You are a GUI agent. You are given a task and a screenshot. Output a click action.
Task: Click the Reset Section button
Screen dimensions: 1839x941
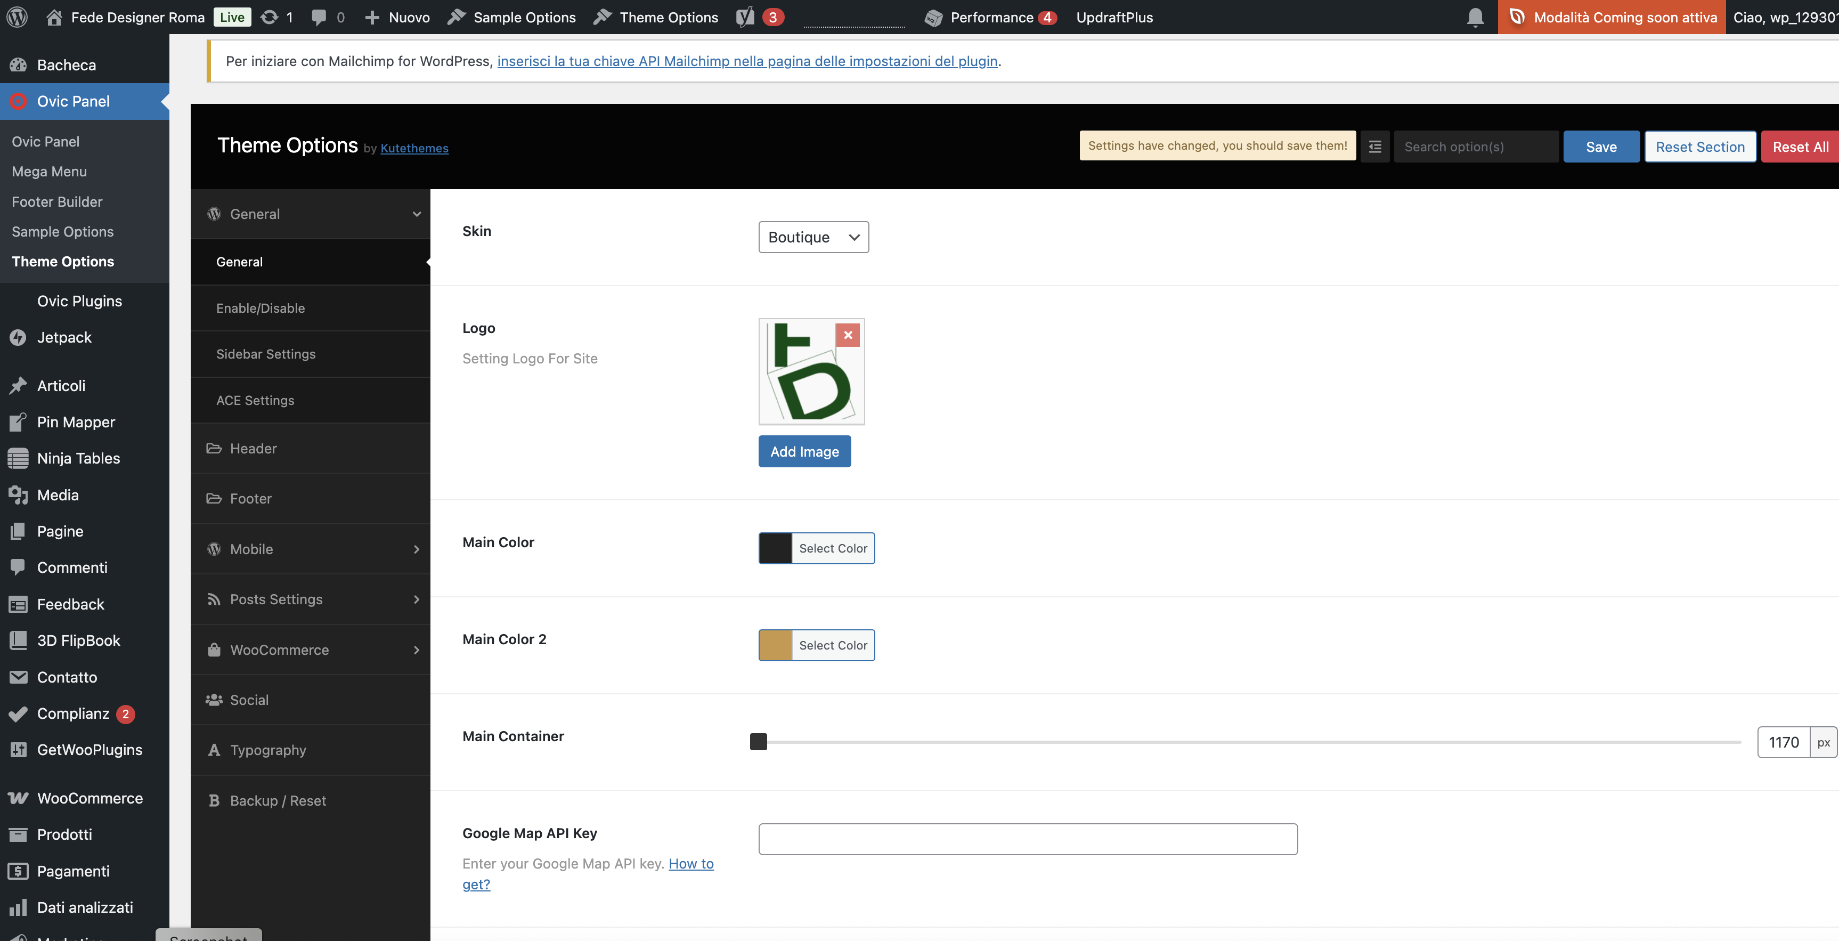(x=1700, y=147)
